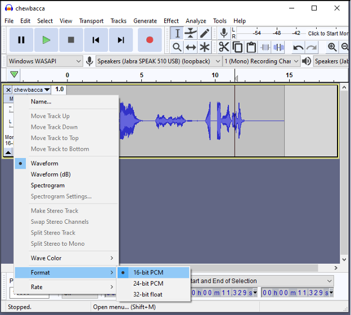Select the Envelope tool

(191, 34)
